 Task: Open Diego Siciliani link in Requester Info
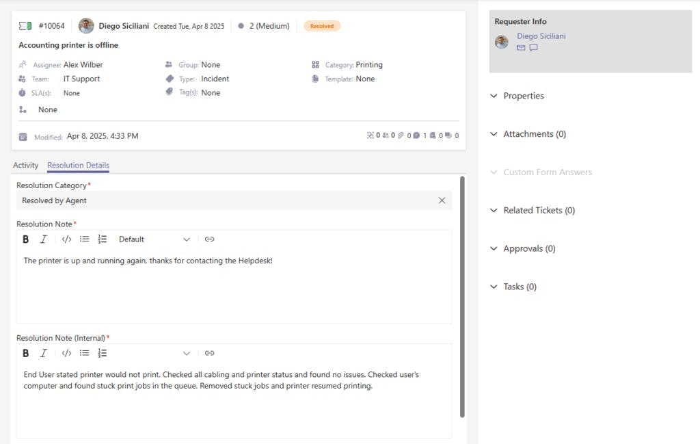click(541, 36)
